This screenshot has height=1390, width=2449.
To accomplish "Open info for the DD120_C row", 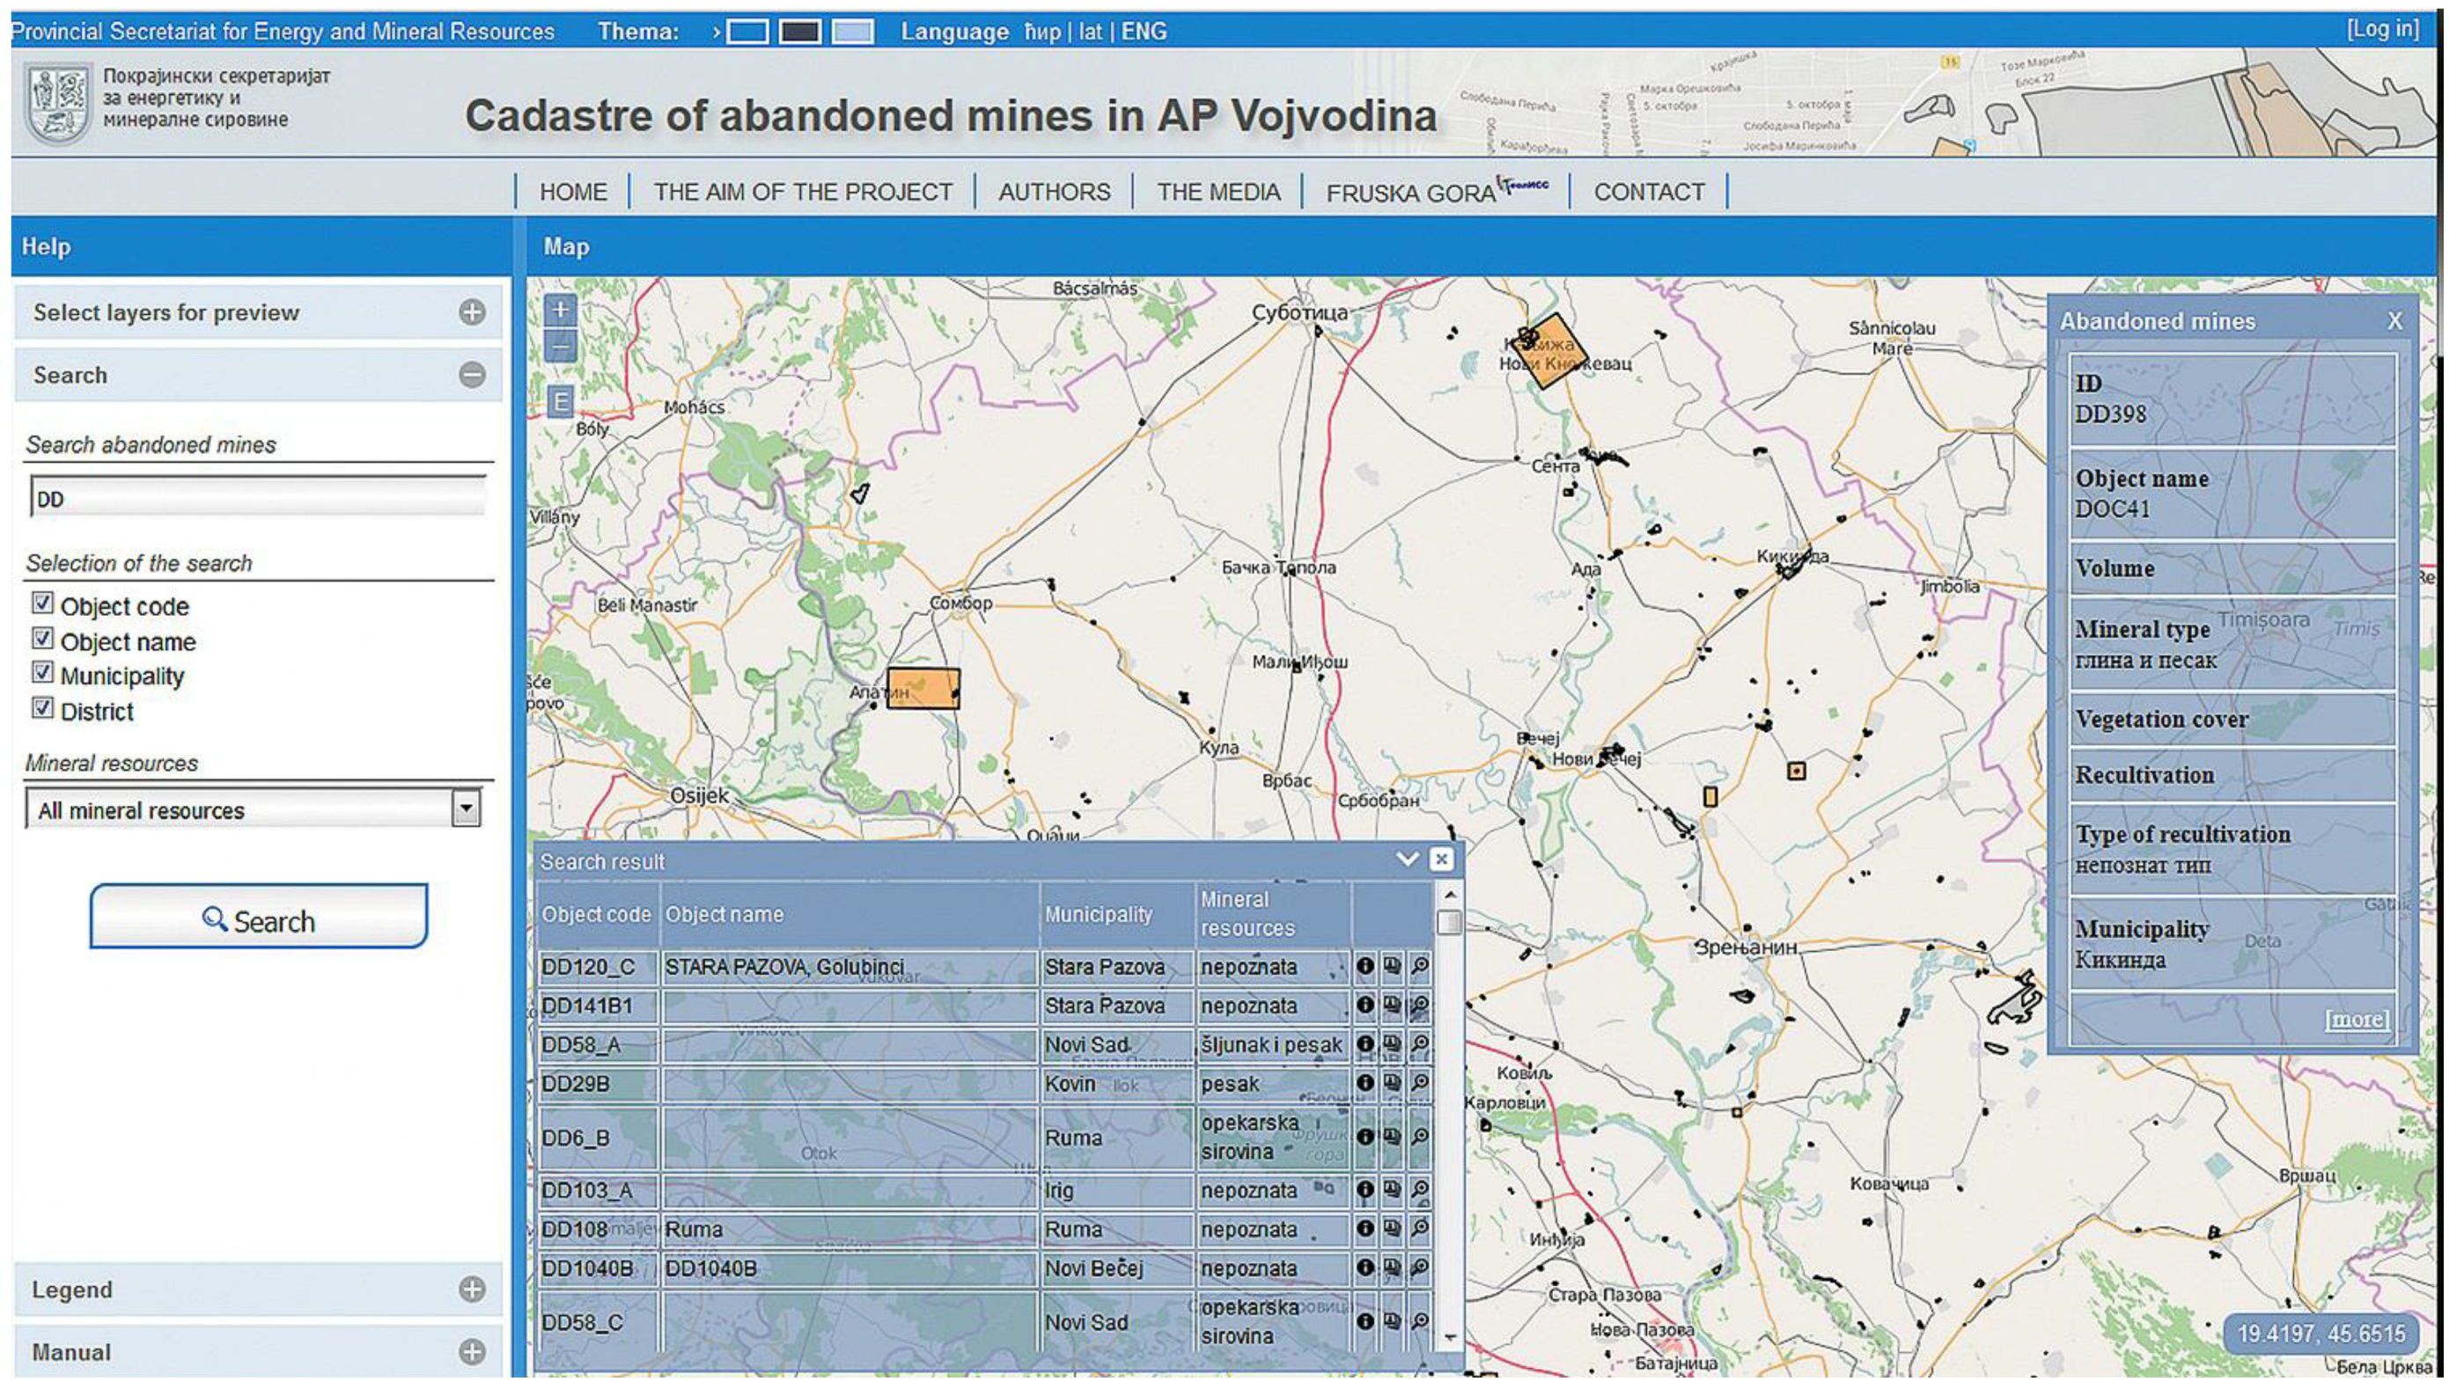I will pos(1364,966).
